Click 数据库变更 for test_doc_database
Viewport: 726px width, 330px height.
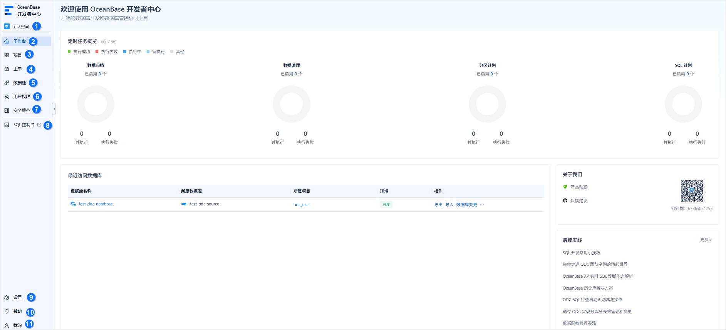point(467,205)
